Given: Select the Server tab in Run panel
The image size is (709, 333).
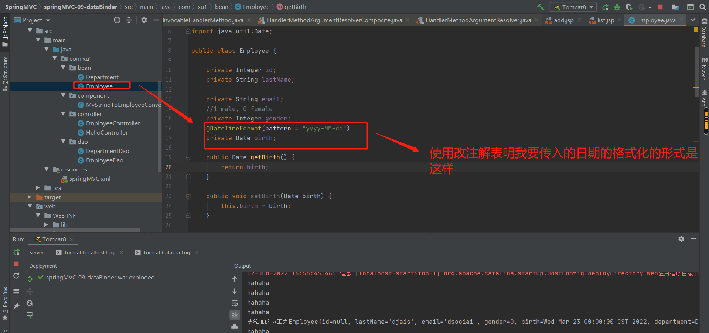Looking at the screenshot, I should pos(36,252).
